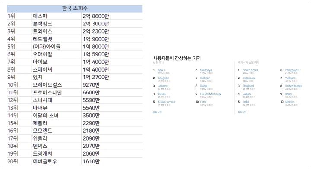
Task: Select the 케플러 cell
Action: [57, 123]
